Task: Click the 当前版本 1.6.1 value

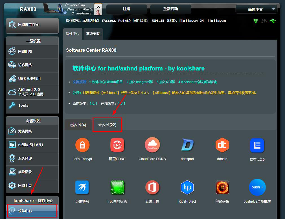Action: [x=93, y=104]
